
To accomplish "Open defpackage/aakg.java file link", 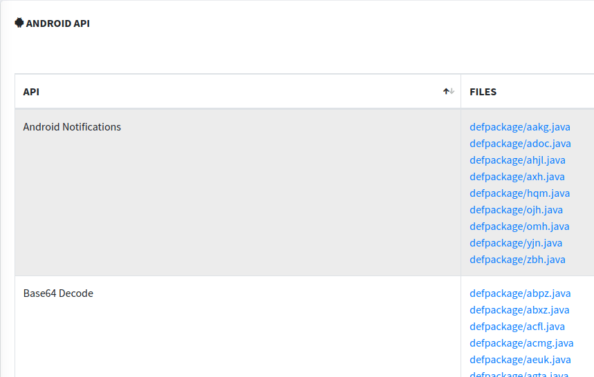I will [x=520, y=127].
